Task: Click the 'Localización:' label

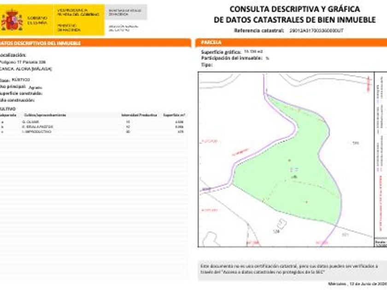Action: (12, 55)
